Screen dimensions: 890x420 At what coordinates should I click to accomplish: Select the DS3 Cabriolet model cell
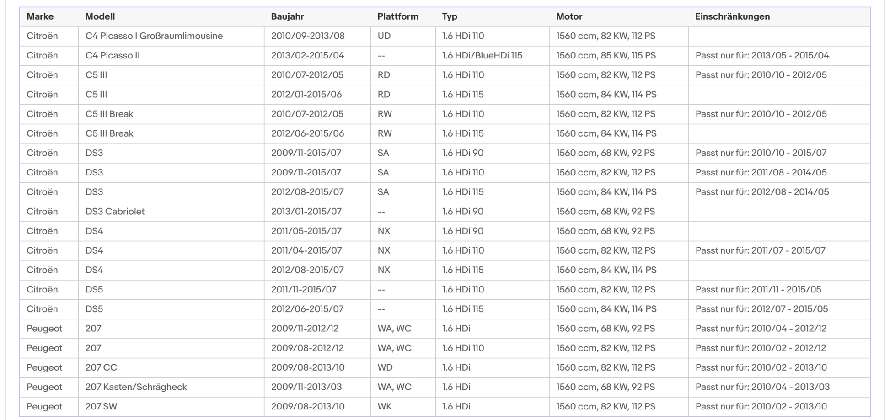[115, 212]
